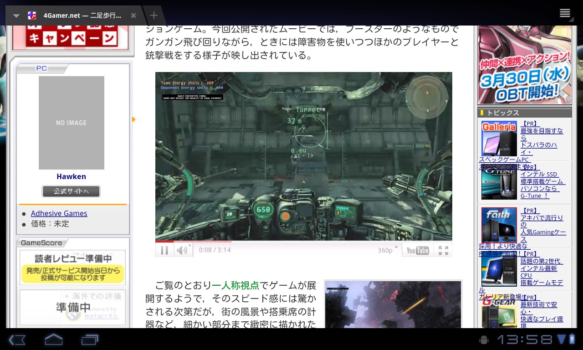Tap the Android debug notification icon
The image size is (583, 350).
(484, 340)
